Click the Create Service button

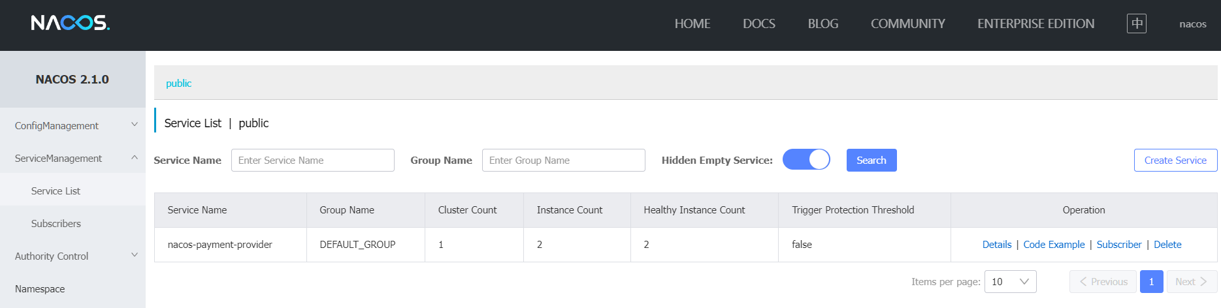(1175, 160)
